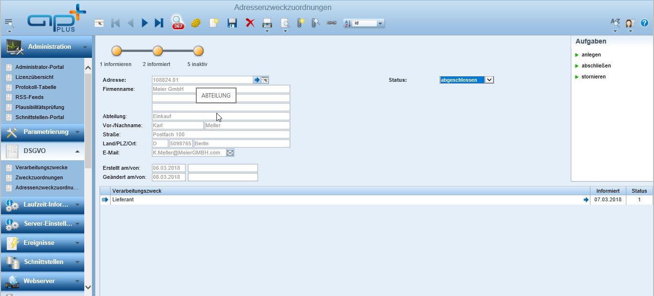The width and height of the screenshot is (654, 296).
Task: Open Lizenzübersicht in the sidebar
Action: click(x=34, y=77)
